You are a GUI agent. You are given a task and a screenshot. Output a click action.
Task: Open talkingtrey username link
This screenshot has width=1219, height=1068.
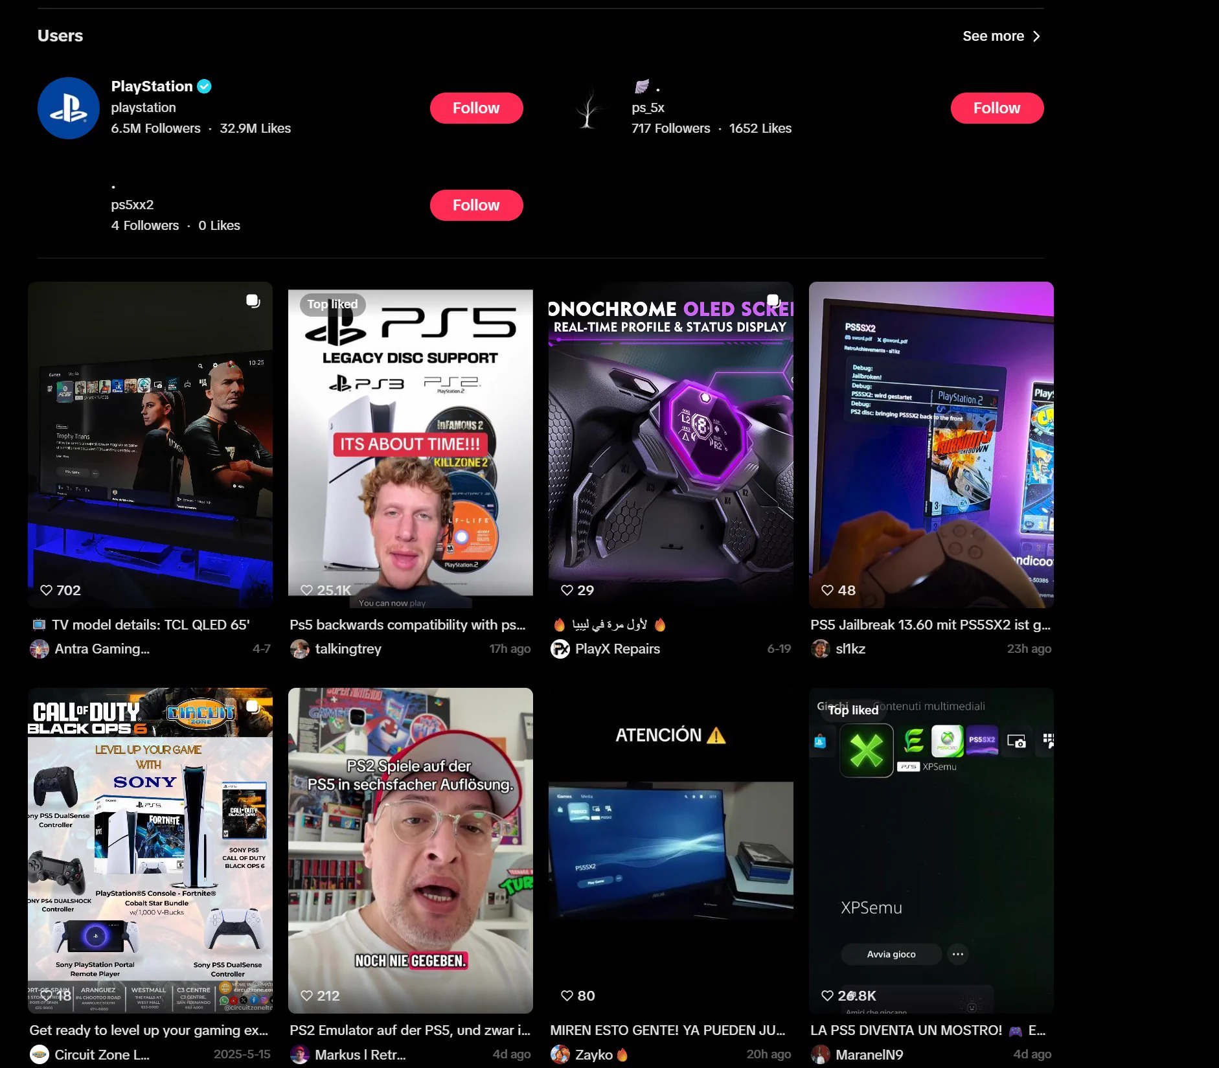point(348,649)
